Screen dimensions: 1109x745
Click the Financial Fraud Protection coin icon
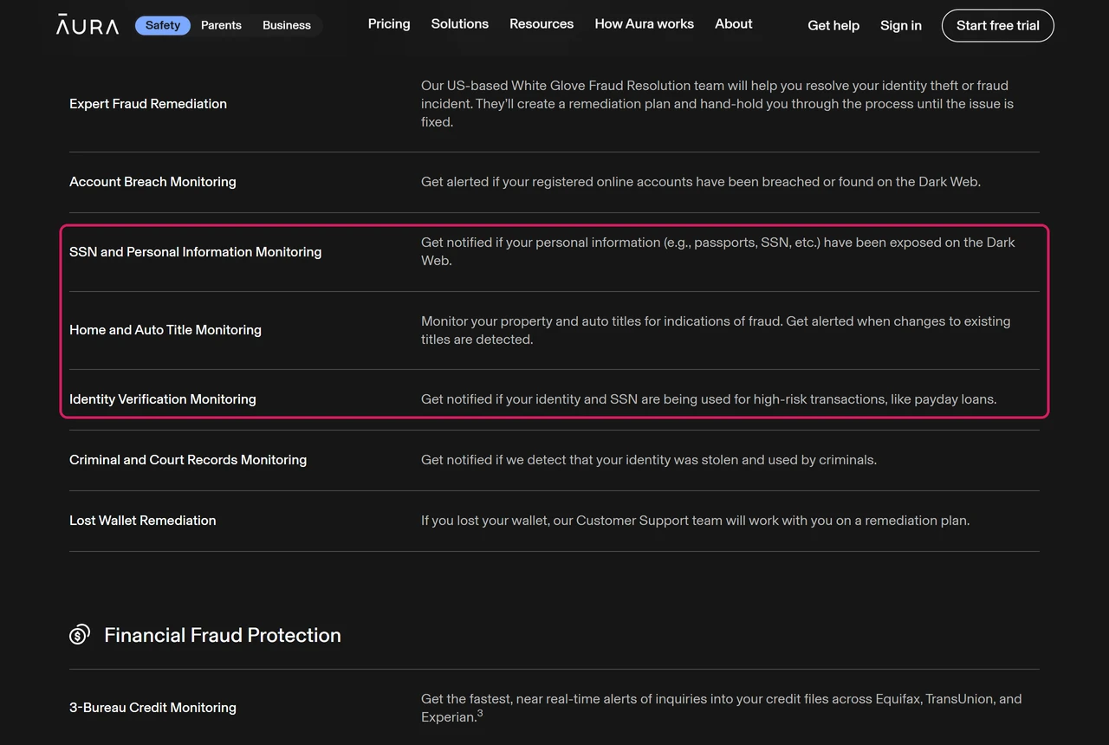pyautogui.click(x=80, y=635)
